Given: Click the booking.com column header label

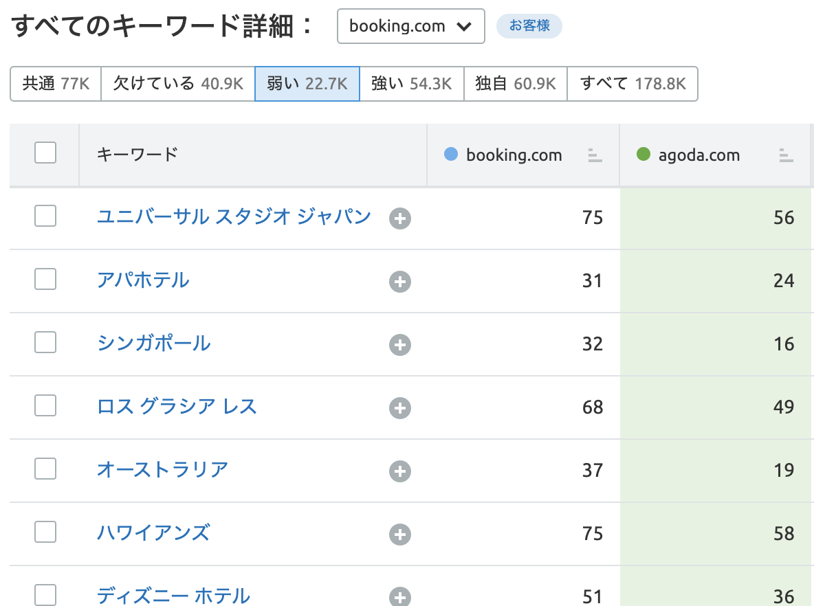Looking at the screenshot, I should tap(514, 155).
